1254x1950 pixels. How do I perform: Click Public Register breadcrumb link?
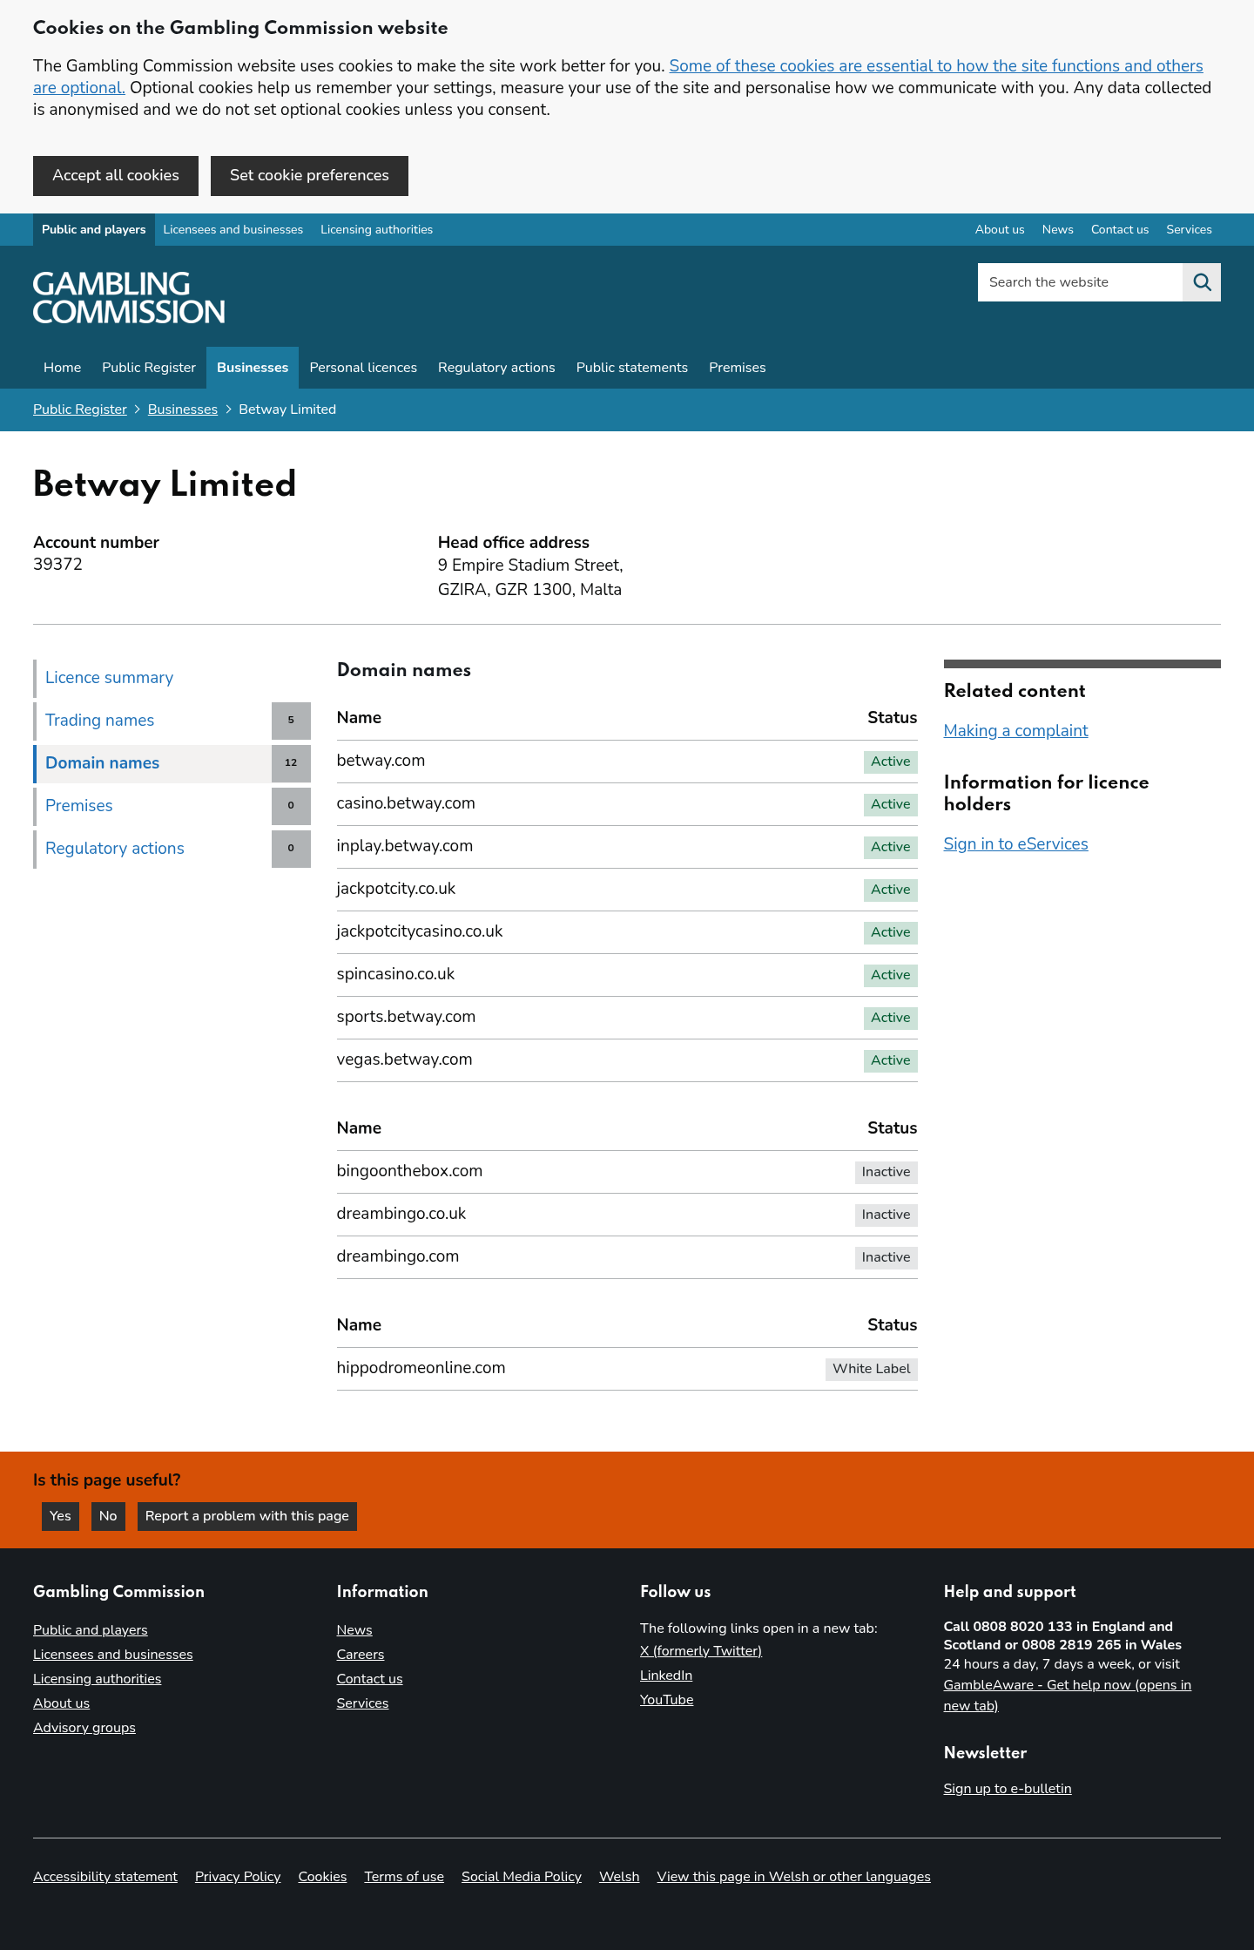point(80,410)
